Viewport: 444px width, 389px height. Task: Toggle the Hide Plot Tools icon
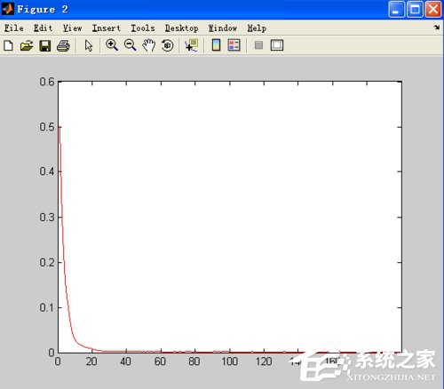[x=258, y=45]
